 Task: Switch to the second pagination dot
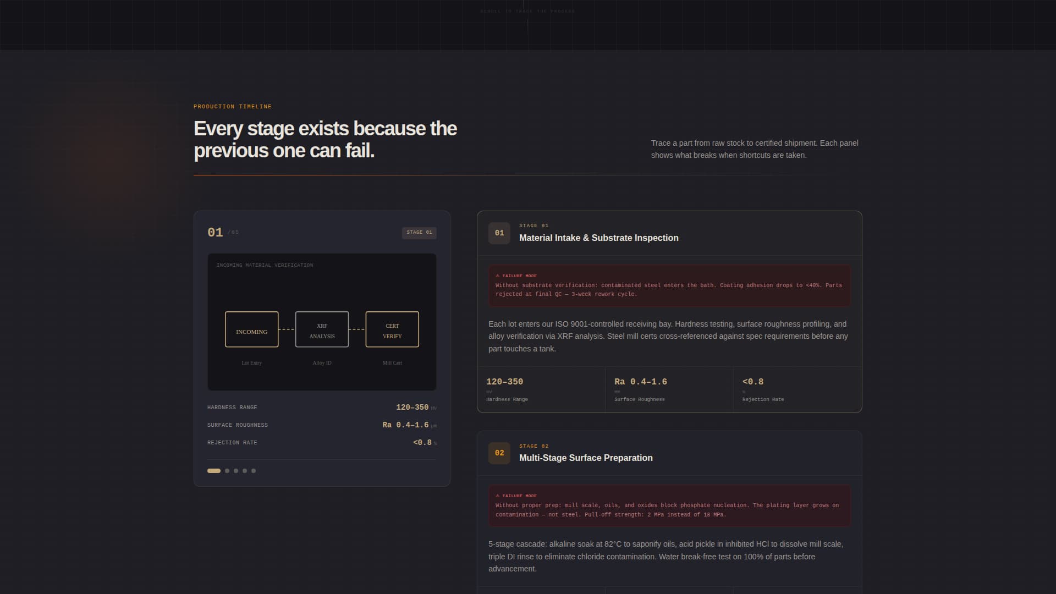pyautogui.click(x=227, y=471)
